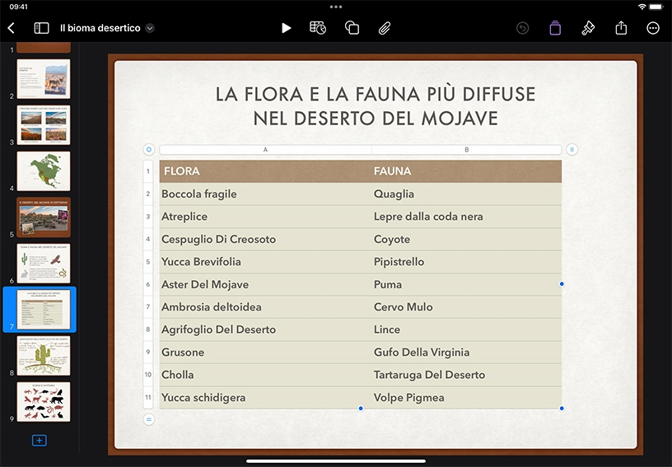Viewport: 672px width, 467px height.
Task: Select slide 6 thumbnail with cactus
Action: click(44, 264)
